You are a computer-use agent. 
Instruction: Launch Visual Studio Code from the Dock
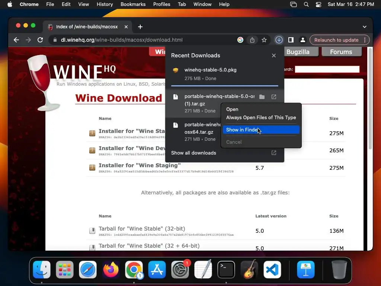coord(272,270)
